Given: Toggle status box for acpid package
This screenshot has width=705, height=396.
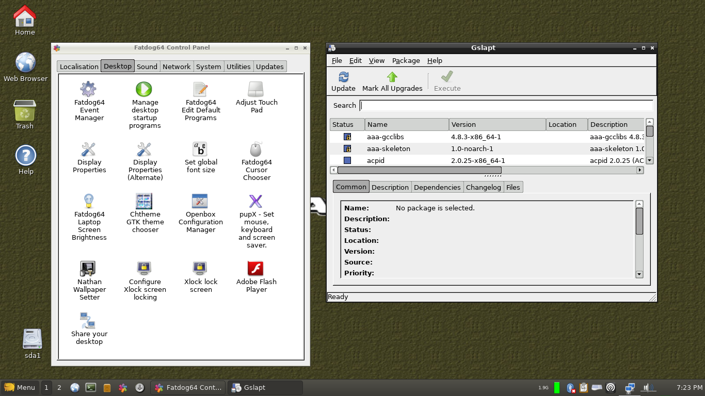Looking at the screenshot, I should (347, 161).
